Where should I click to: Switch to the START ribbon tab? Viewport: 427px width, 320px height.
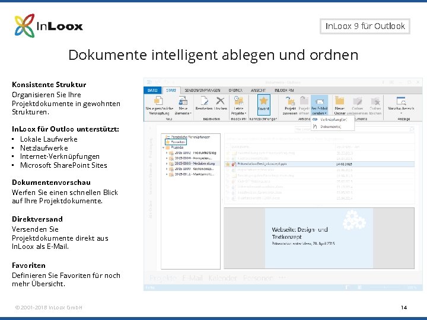(171, 90)
